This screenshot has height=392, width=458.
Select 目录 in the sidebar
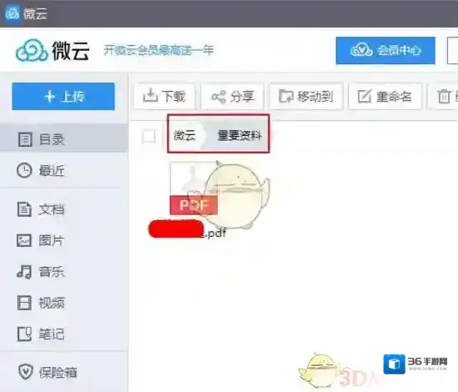(x=63, y=139)
